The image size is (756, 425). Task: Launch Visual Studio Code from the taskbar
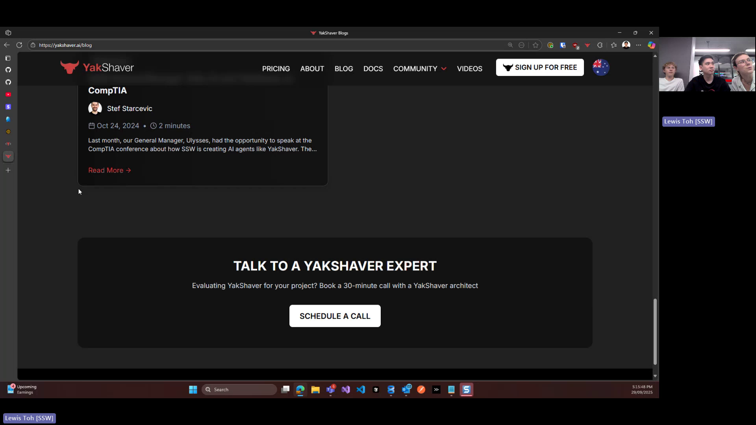point(361,390)
